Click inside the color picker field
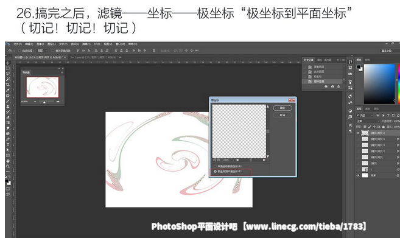This screenshot has height=238, width=400. coord(379,84)
